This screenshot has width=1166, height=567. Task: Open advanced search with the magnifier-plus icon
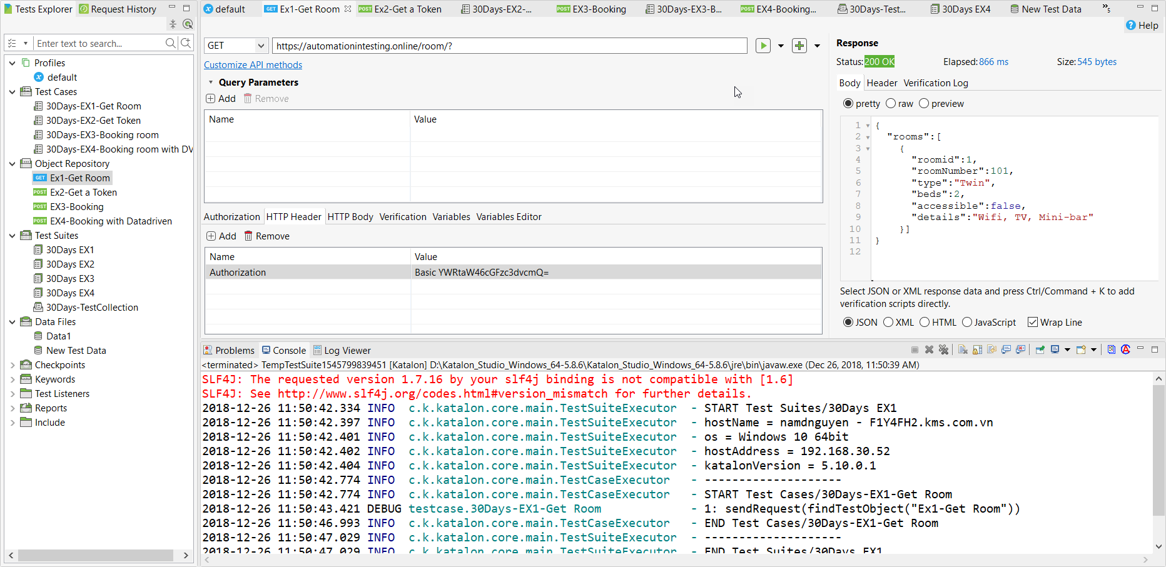point(186,43)
